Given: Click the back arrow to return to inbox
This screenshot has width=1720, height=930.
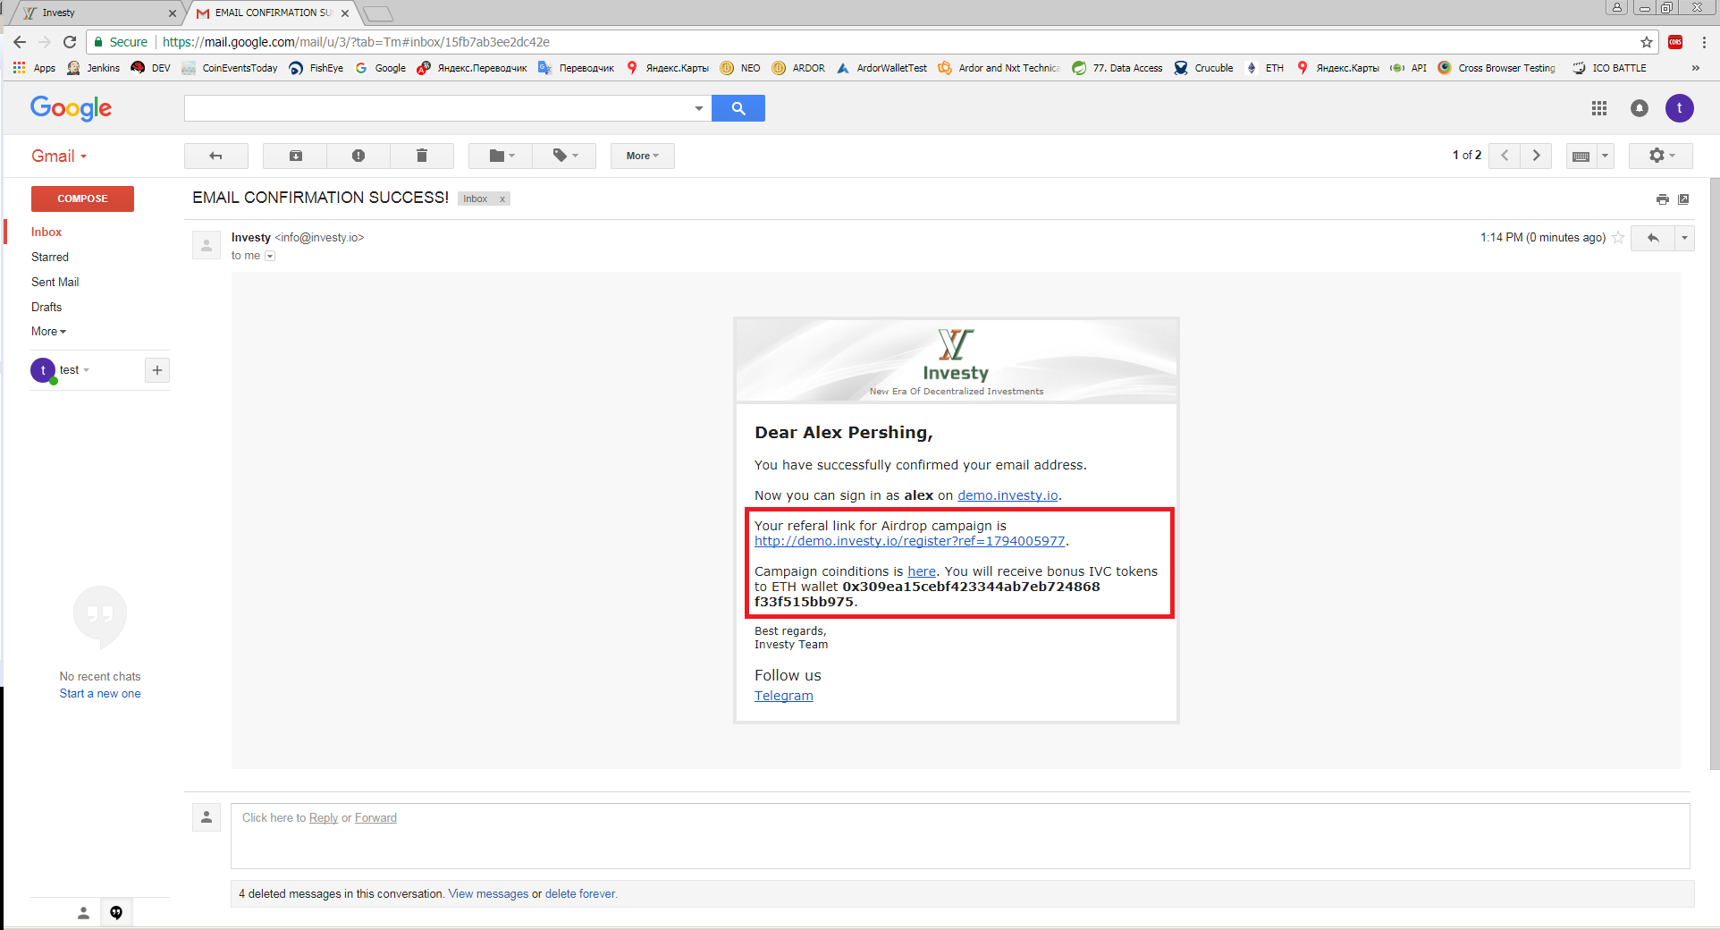Looking at the screenshot, I should 215,156.
